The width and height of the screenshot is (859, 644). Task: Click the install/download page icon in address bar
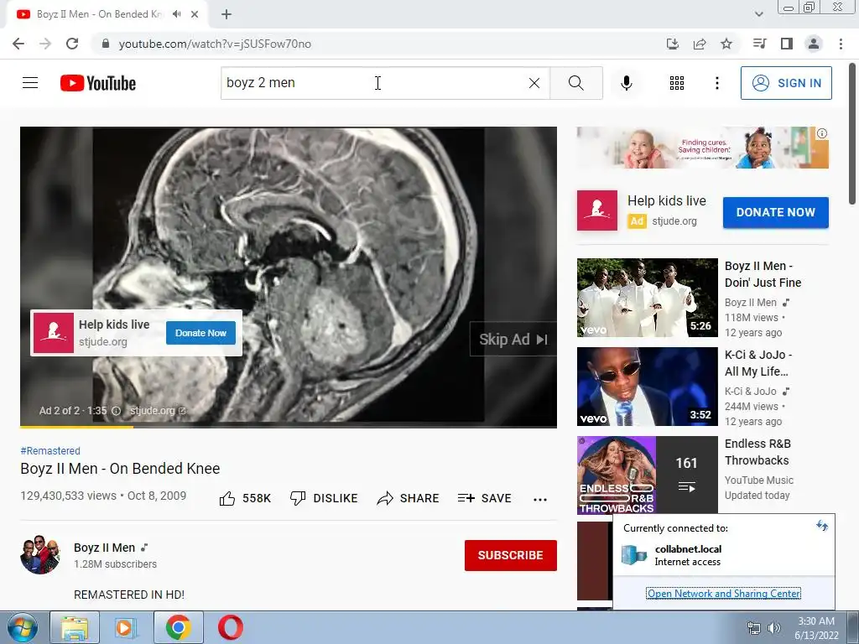coord(672,44)
